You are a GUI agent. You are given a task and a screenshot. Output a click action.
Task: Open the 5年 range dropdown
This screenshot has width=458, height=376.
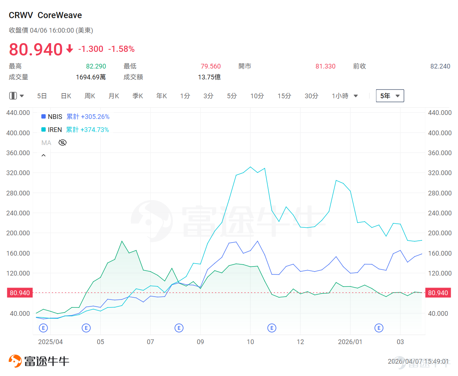[x=390, y=96]
